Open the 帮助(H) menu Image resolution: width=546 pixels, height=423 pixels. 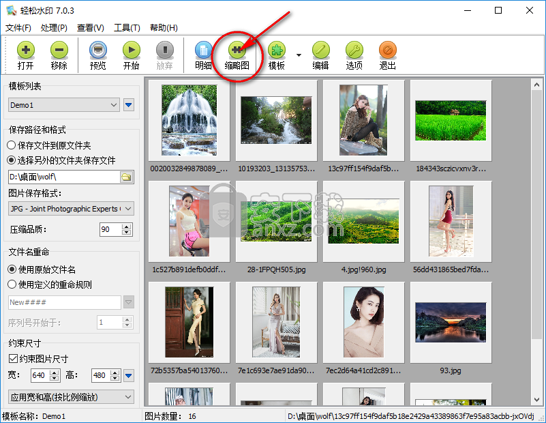coord(164,28)
